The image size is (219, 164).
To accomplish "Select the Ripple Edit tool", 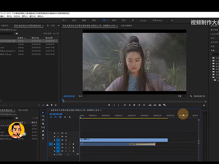I will tap(43, 120).
